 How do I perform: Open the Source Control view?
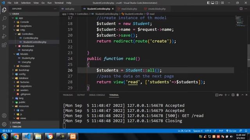coord(4,27)
